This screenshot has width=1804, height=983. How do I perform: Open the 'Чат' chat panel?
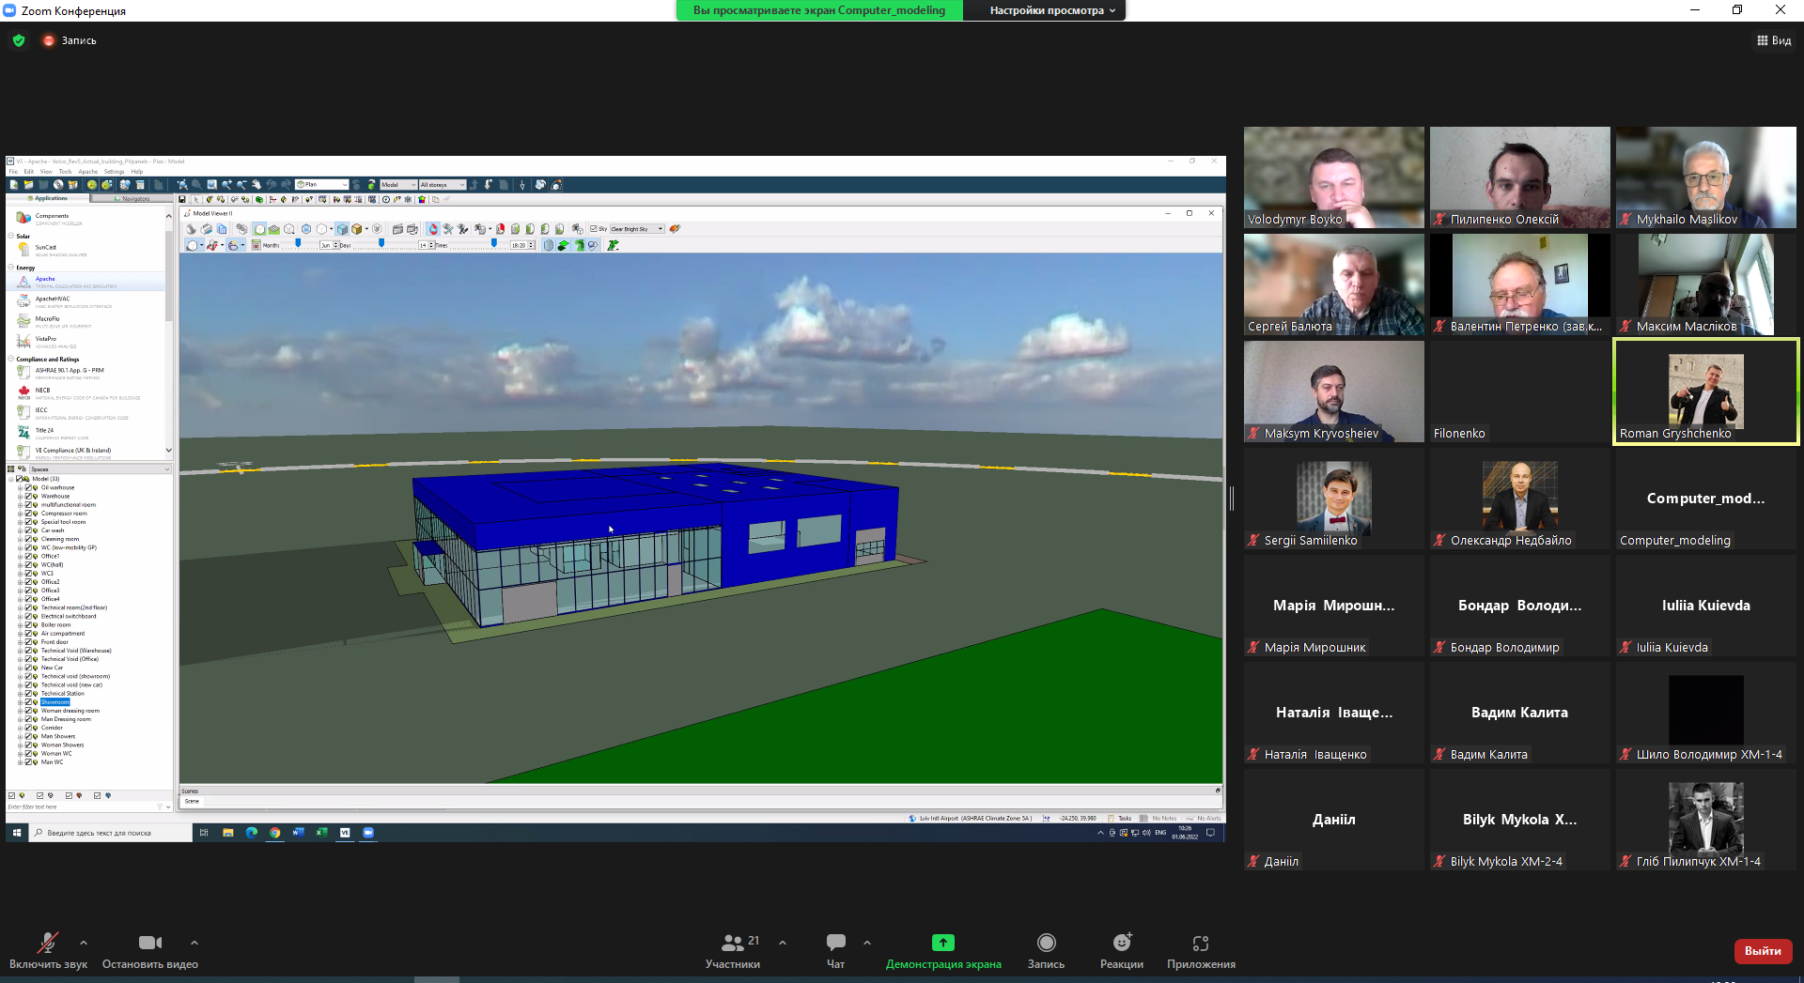(x=835, y=950)
